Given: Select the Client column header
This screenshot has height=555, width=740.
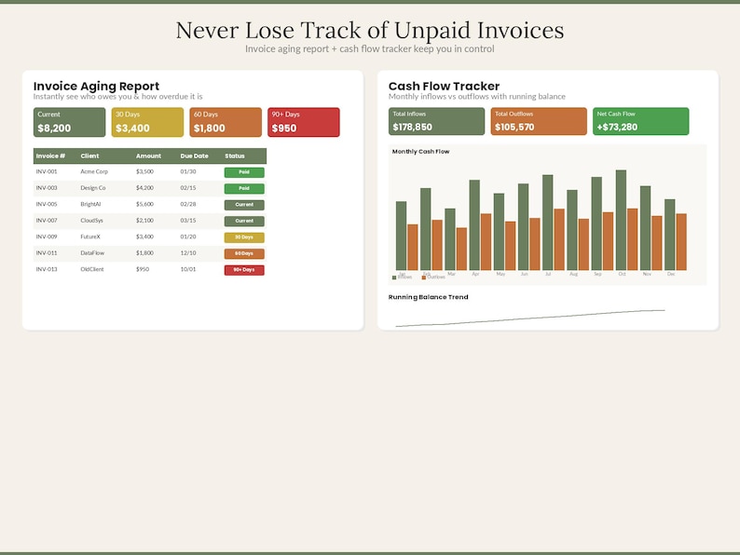Looking at the screenshot, I should point(89,156).
